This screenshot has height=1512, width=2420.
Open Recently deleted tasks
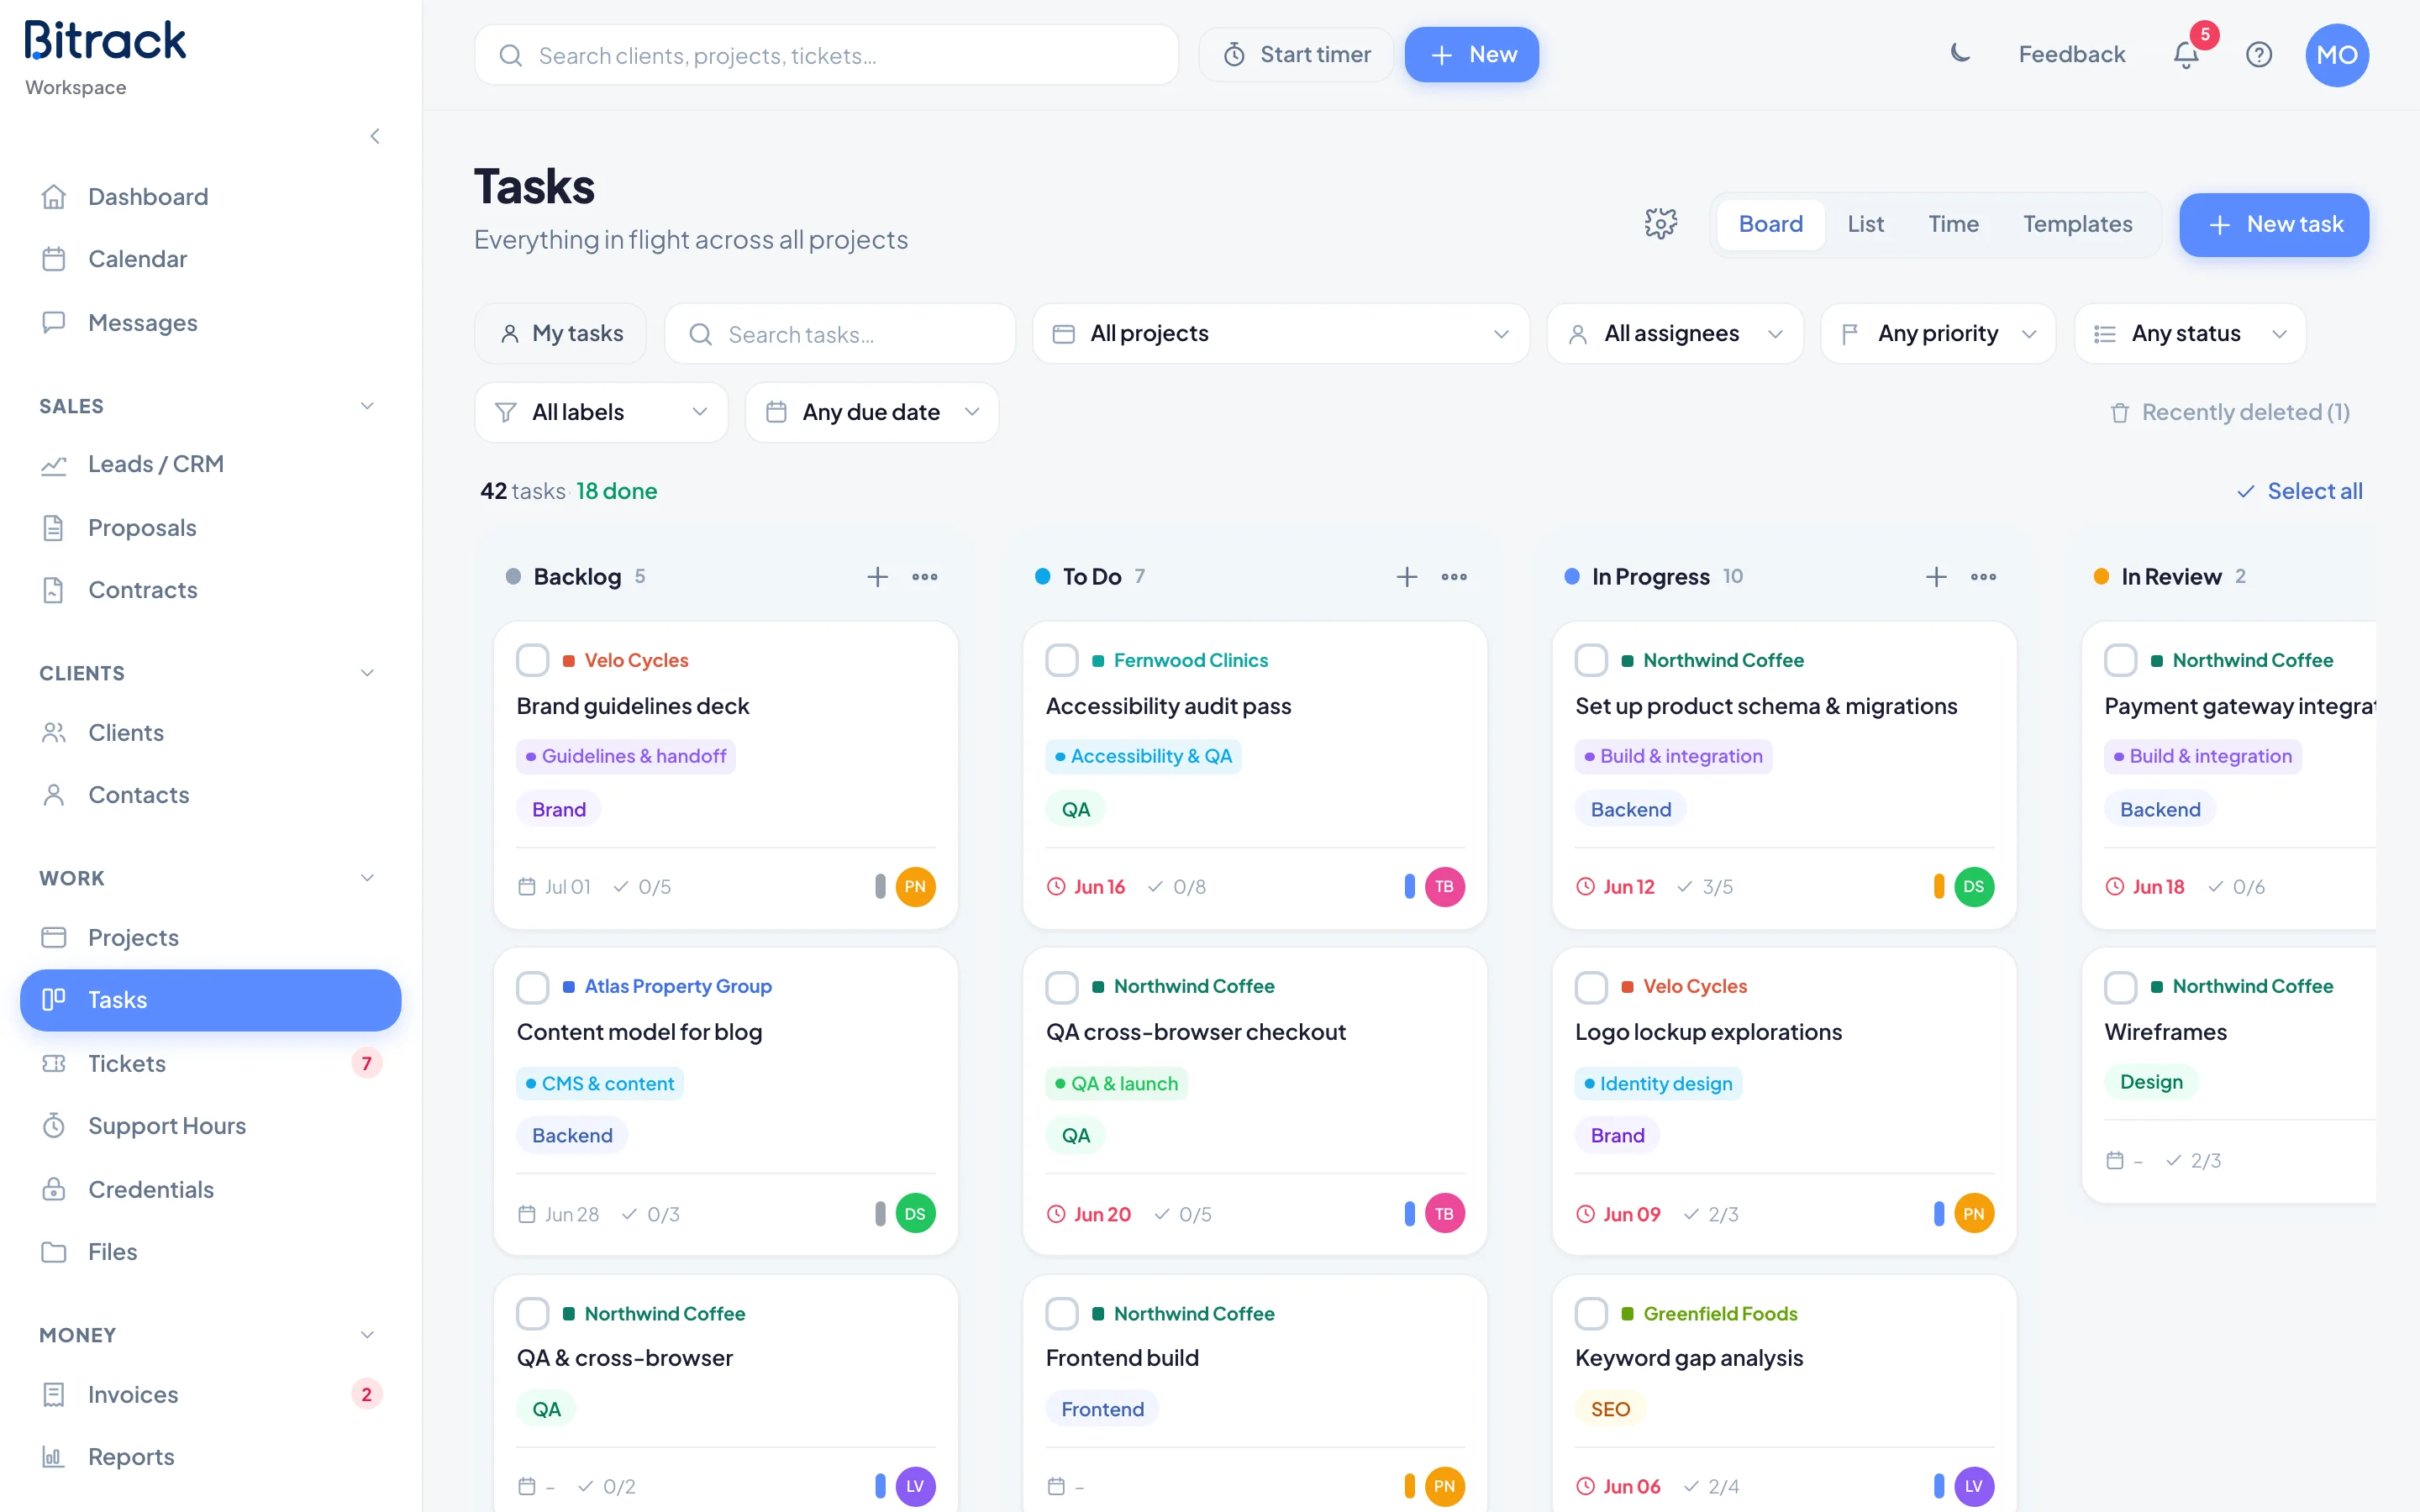click(x=2229, y=412)
